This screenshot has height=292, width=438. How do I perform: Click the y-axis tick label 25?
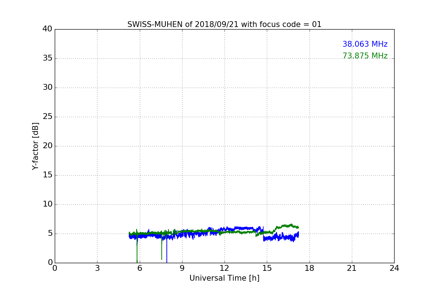[x=47, y=117]
